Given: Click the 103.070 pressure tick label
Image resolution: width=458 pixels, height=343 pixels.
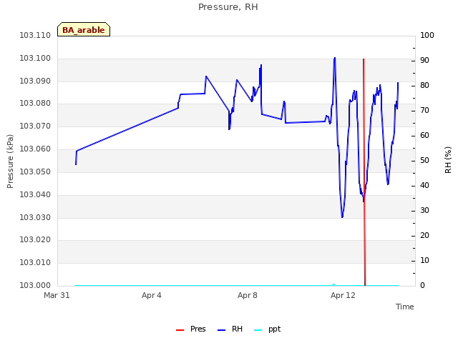Looking at the screenshot, I should tap(35, 126).
